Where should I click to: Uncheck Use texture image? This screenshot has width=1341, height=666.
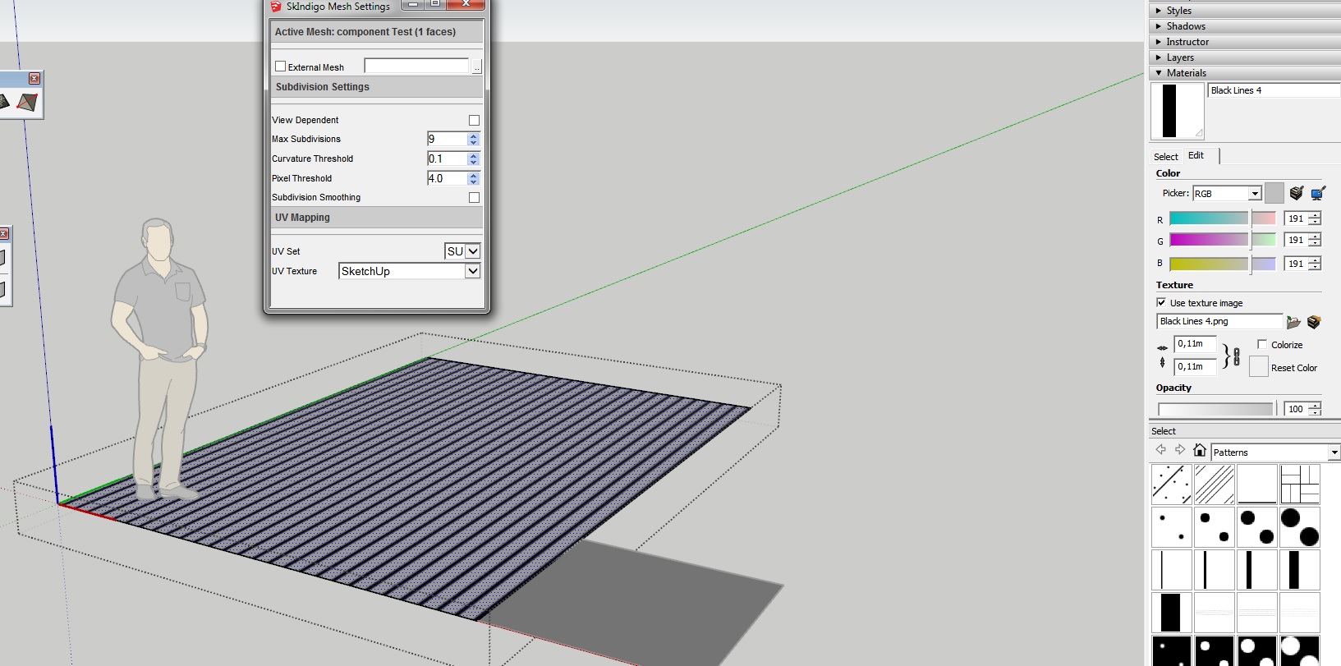pos(1161,302)
